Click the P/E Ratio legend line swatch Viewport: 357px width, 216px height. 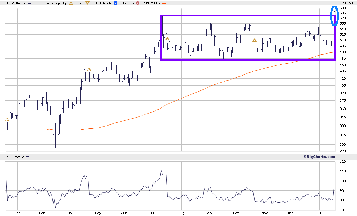(x=28, y=157)
